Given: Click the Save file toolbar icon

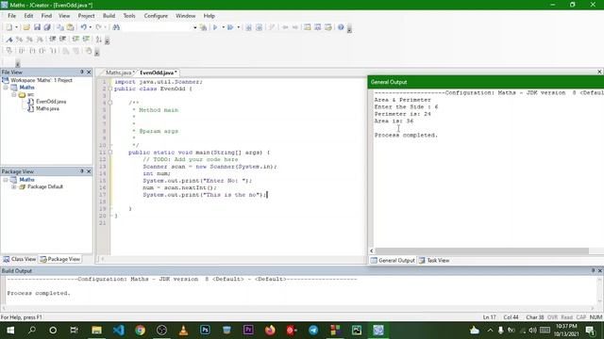Looking at the screenshot, I should [37, 27].
